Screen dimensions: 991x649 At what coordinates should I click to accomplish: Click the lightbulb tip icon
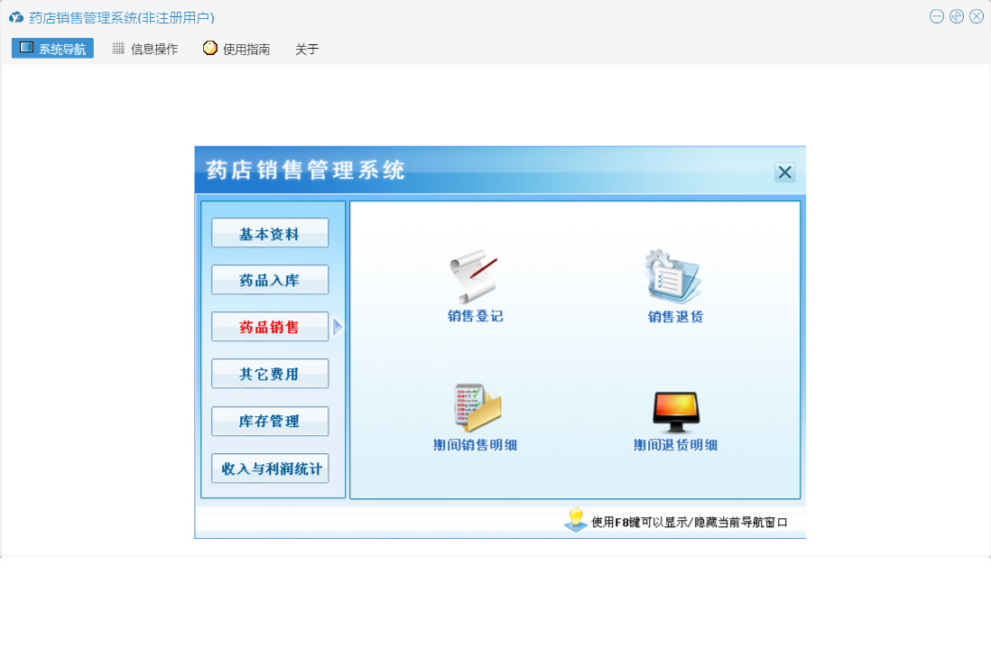[x=575, y=519]
